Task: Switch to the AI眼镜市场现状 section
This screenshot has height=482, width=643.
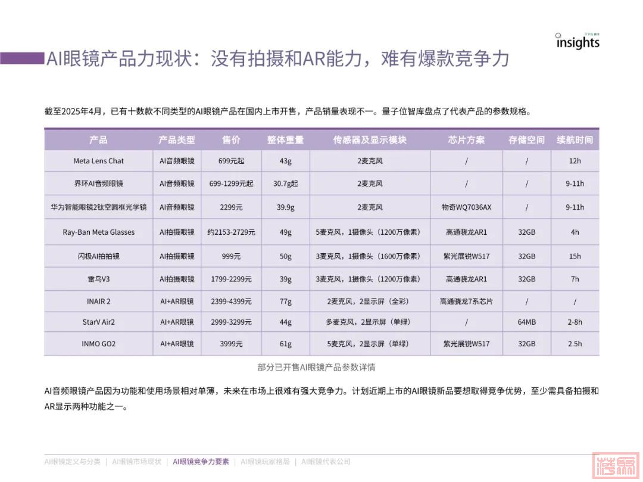Action: coord(136,461)
